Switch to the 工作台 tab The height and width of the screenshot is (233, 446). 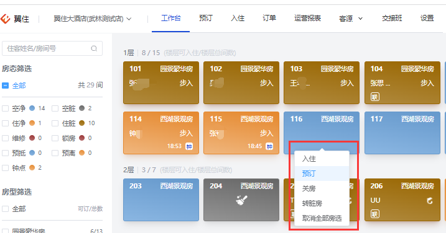pyautogui.click(x=170, y=19)
